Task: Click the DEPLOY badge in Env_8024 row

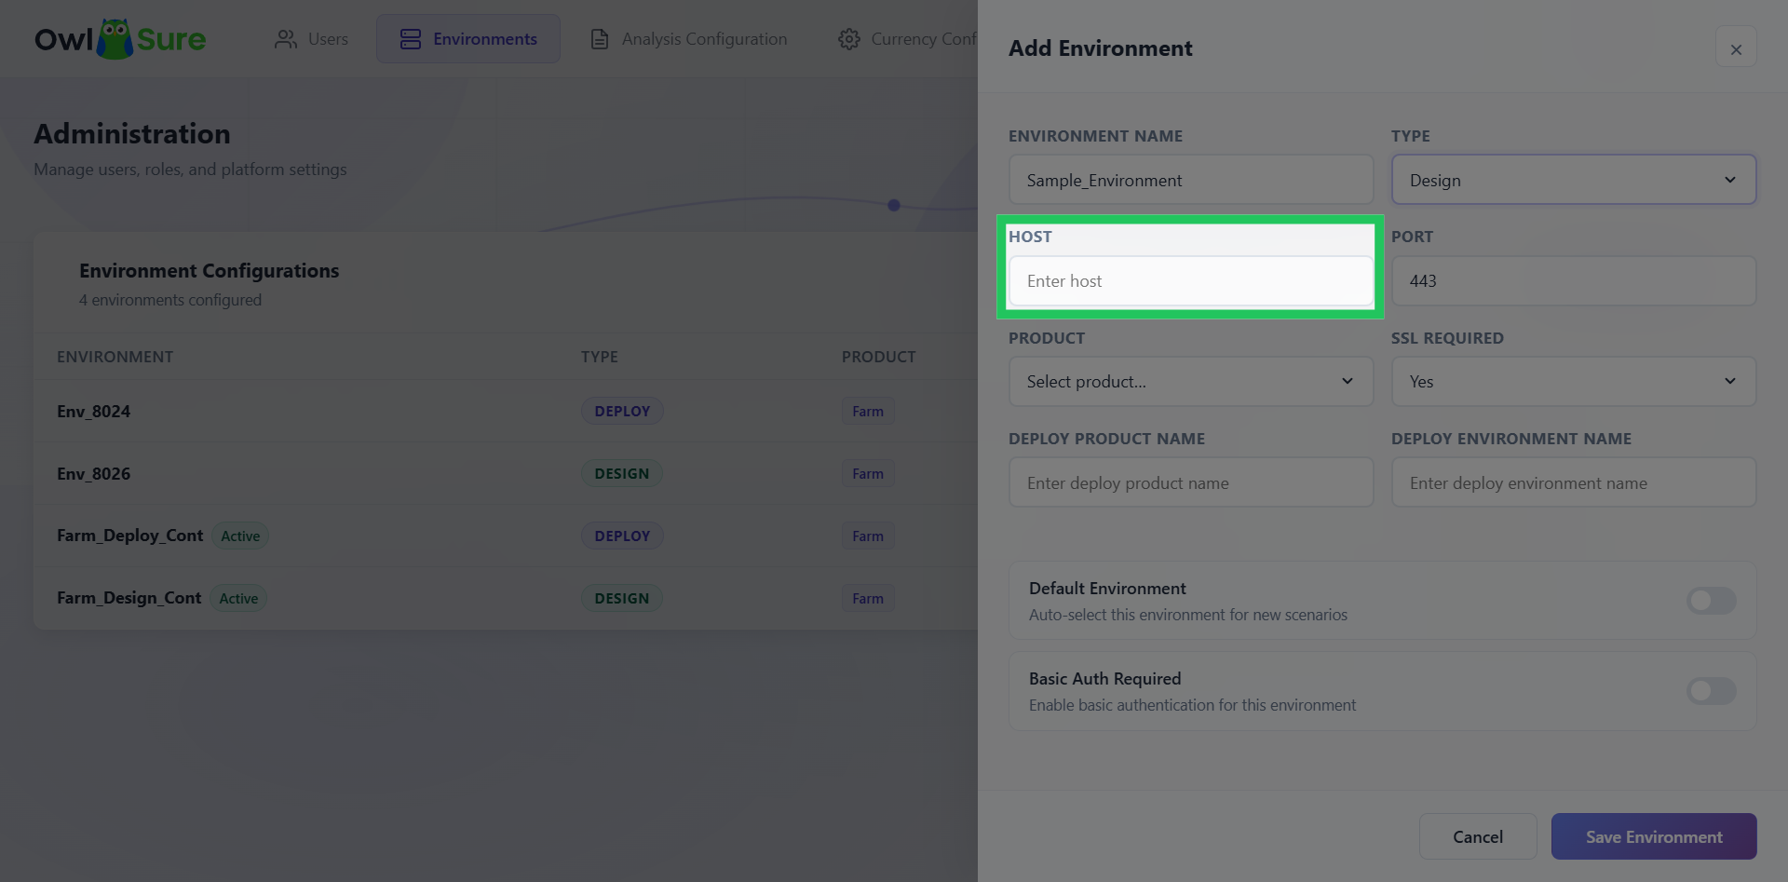Action: (622, 411)
